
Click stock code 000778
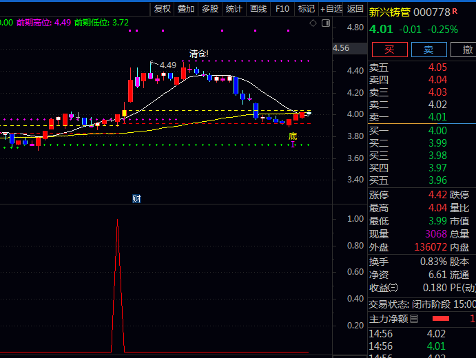tap(432, 12)
